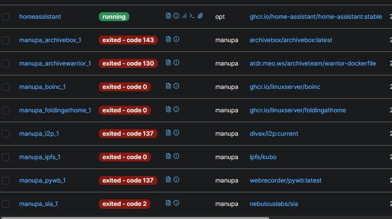Open the manupa_i2p_1 container

[39, 134]
